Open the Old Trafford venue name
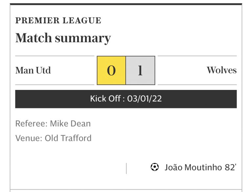252x192 pixels. (x=68, y=138)
